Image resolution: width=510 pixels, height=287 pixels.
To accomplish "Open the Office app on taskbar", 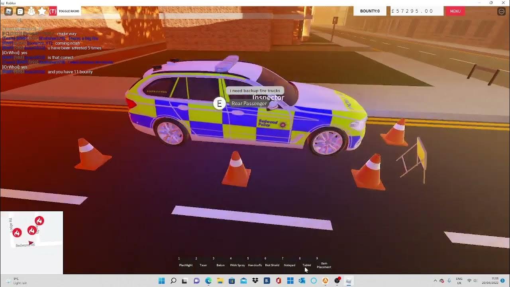I will point(279,281).
